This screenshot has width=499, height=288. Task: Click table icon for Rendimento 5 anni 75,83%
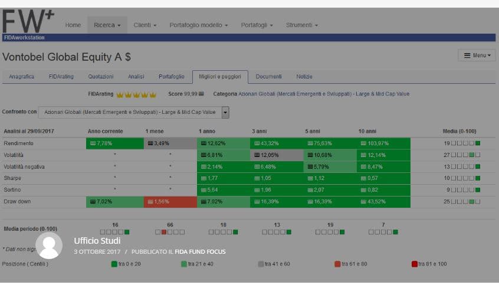(x=310, y=143)
